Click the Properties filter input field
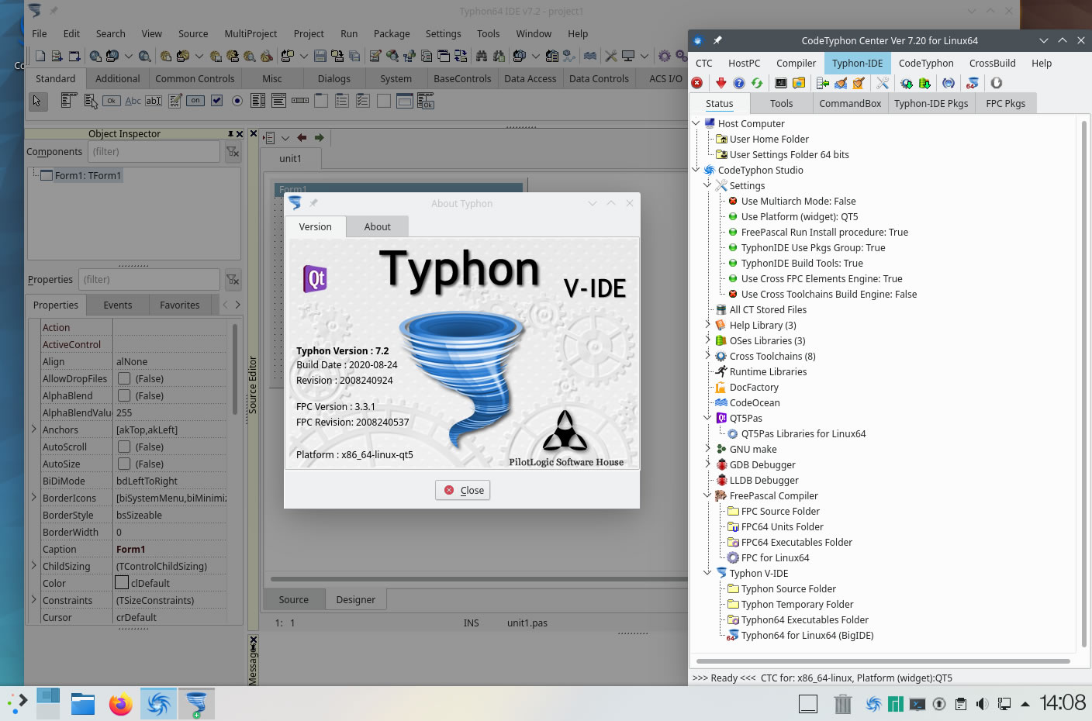1092x721 pixels. pos(149,280)
